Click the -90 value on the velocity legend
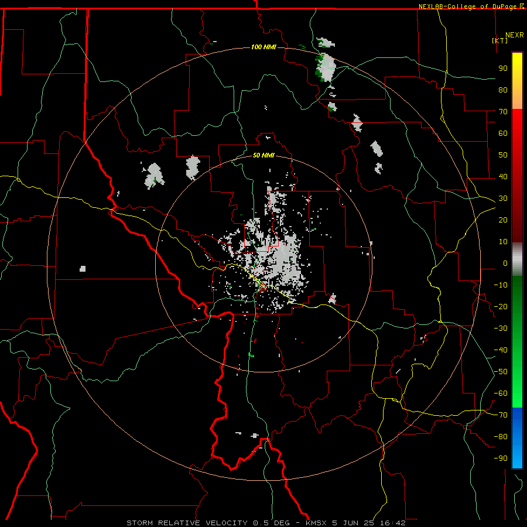This screenshot has height=527, width=527. coord(501,458)
